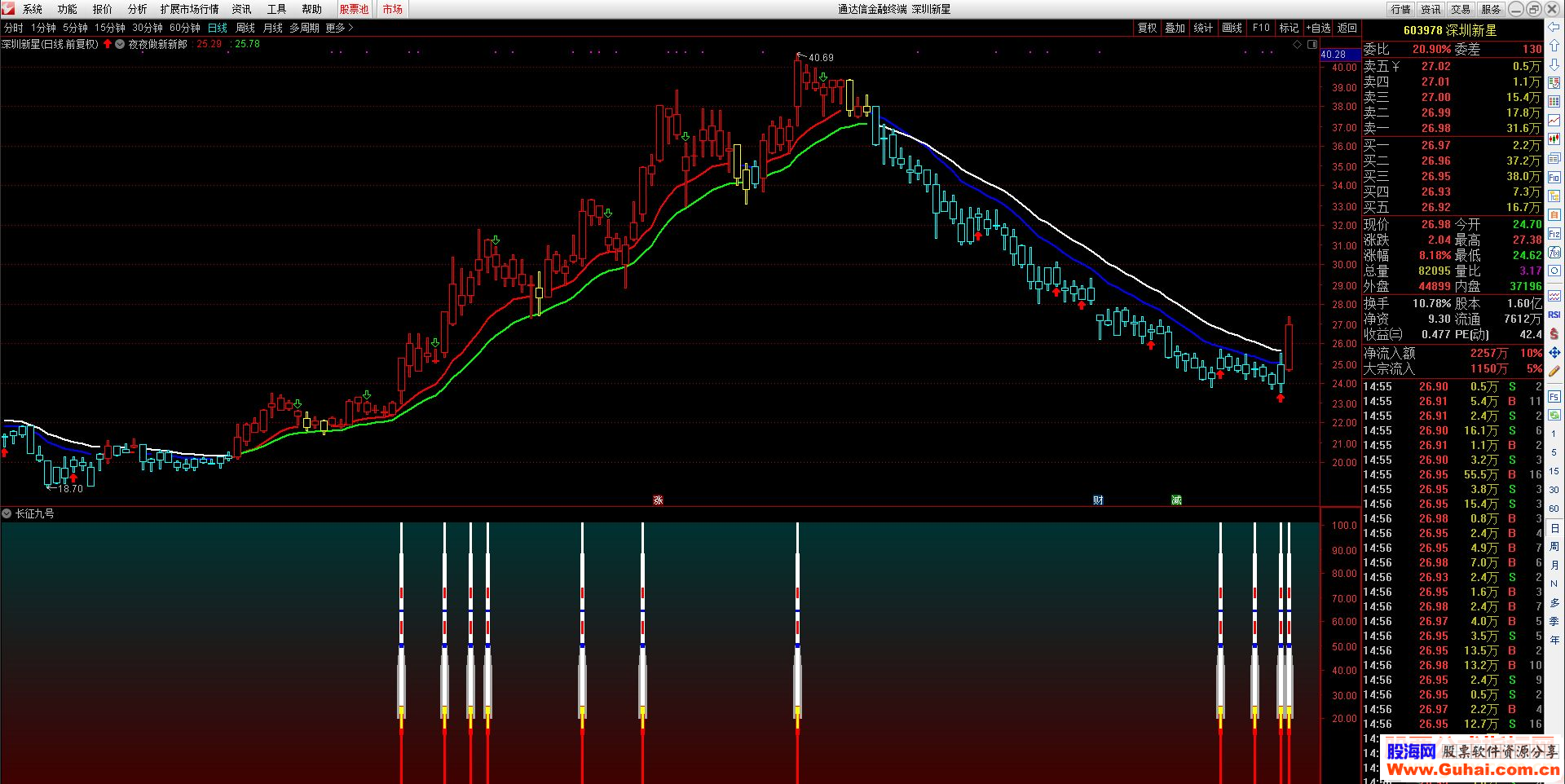Open the 扩展市场行情 menu
This screenshot has height=784, width=1565.
tap(190, 9)
